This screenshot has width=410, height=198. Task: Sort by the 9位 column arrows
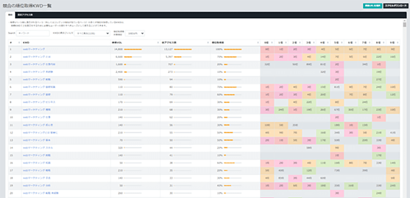(x=398, y=43)
